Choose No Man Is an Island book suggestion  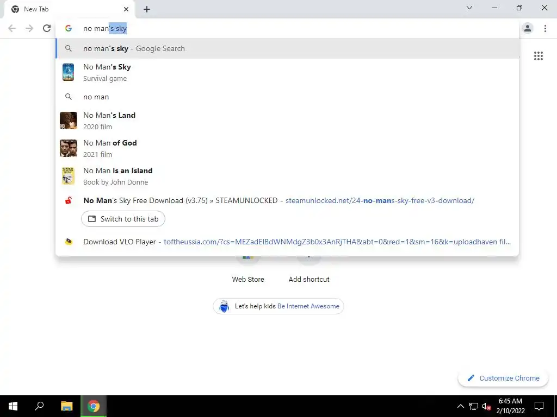pos(287,176)
